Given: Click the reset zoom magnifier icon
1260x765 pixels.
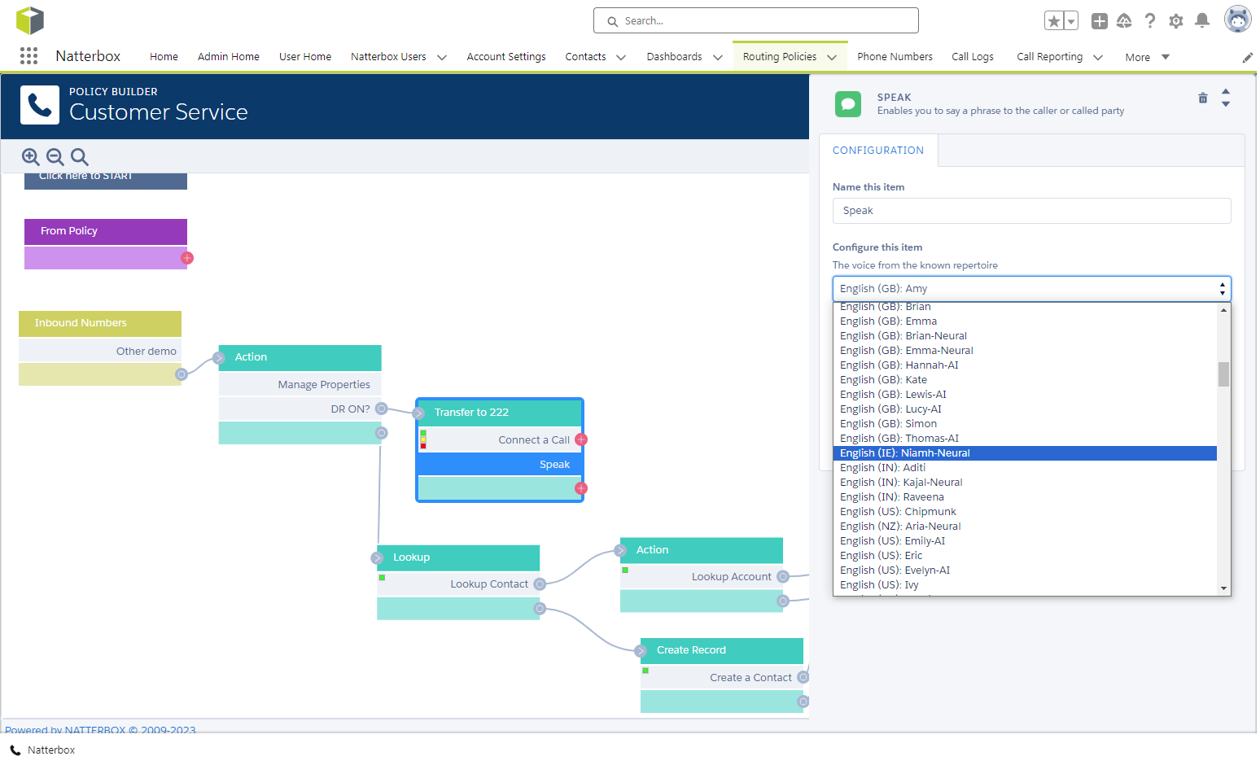Looking at the screenshot, I should 80,157.
